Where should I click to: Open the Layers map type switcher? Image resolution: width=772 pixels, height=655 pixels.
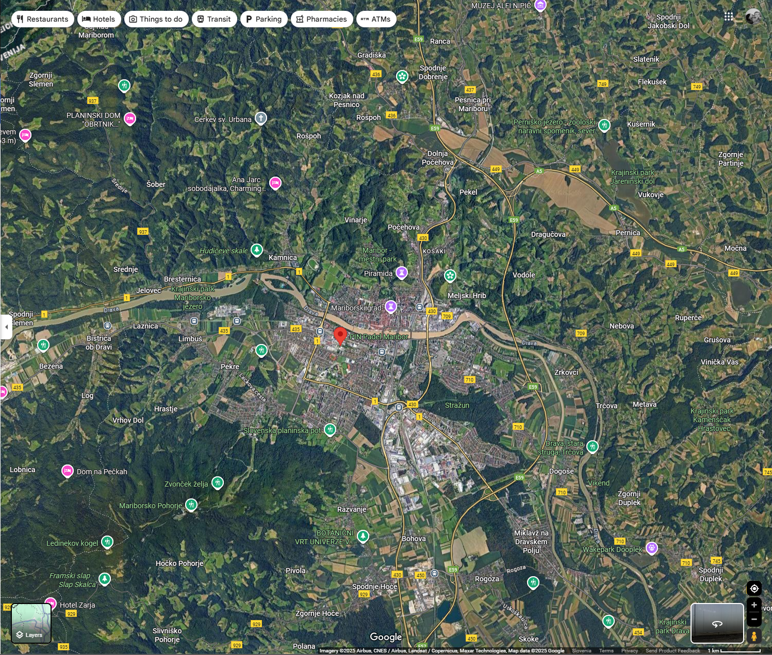point(31,624)
